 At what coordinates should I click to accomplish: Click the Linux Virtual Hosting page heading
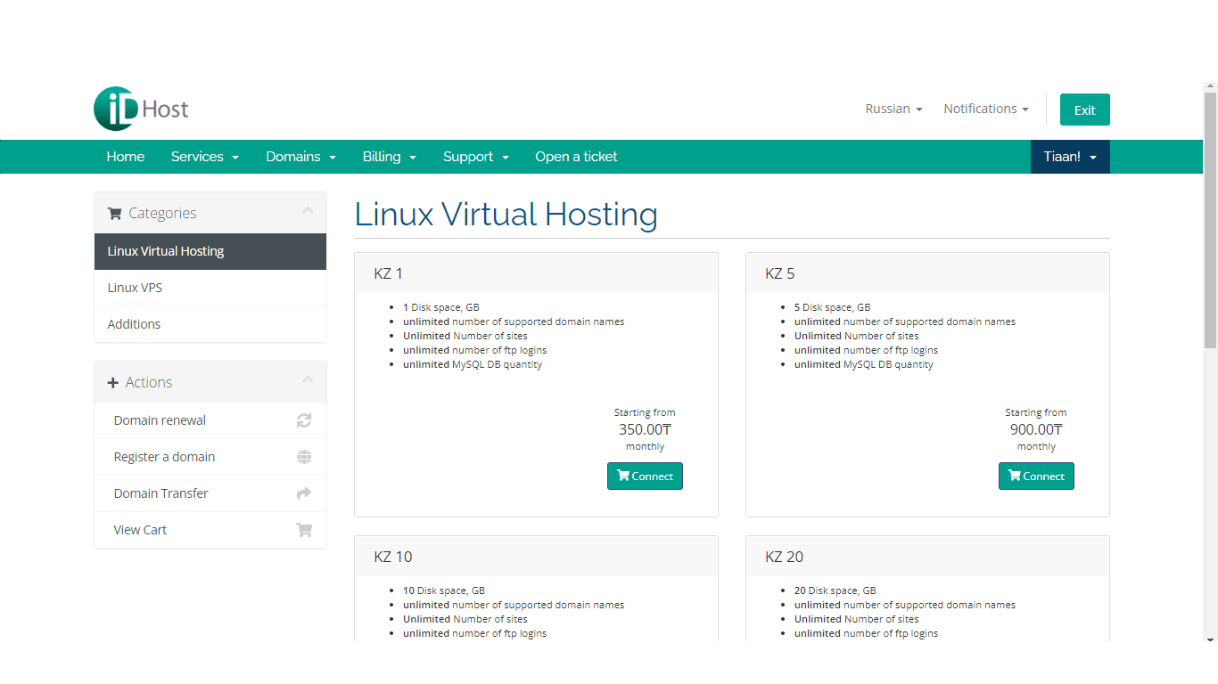pos(506,215)
